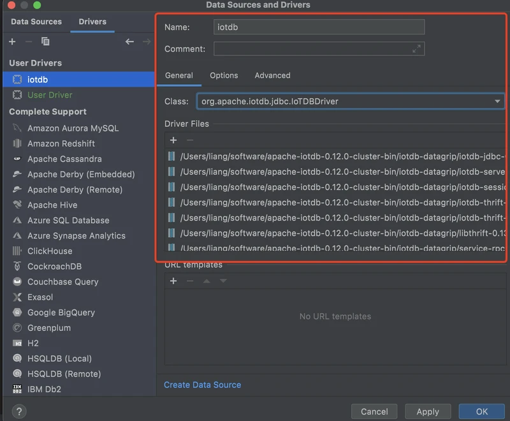
Task: Click the CockroachDB driver icon
Action: click(x=17, y=266)
